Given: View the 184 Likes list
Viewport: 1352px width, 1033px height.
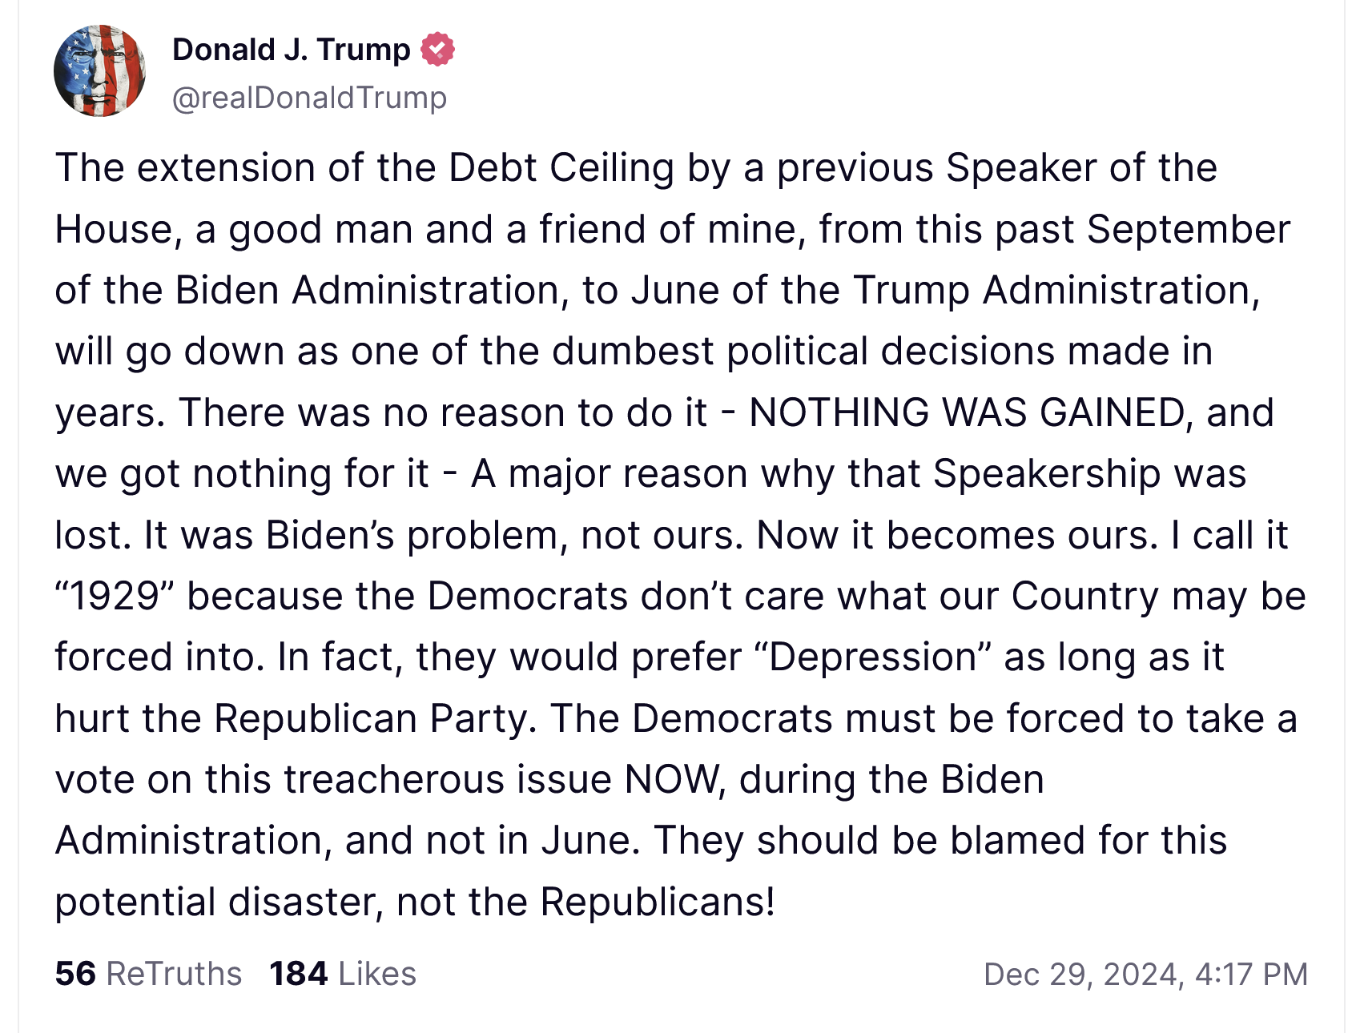Looking at the screenshot, I should pos(343,974).
